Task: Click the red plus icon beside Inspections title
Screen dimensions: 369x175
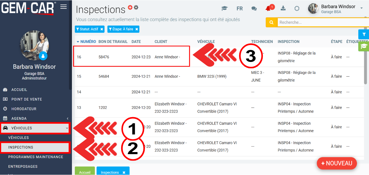Action: coord(130,8)
